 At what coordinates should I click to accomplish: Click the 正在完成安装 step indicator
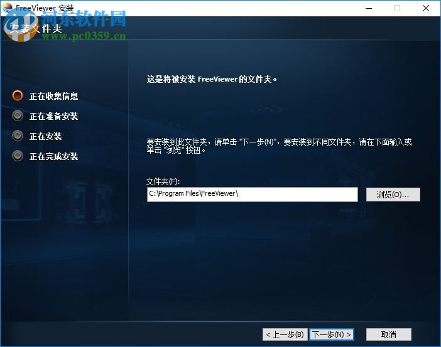point(18,156)
